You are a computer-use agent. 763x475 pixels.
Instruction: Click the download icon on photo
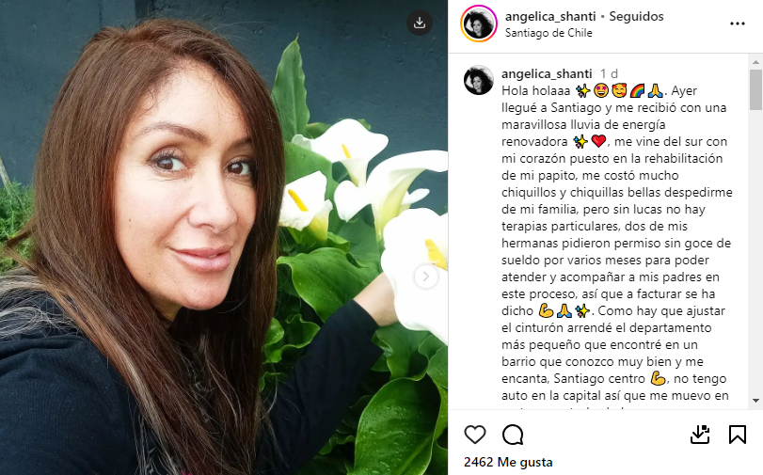pyautogui.click(x=420, y=23)
